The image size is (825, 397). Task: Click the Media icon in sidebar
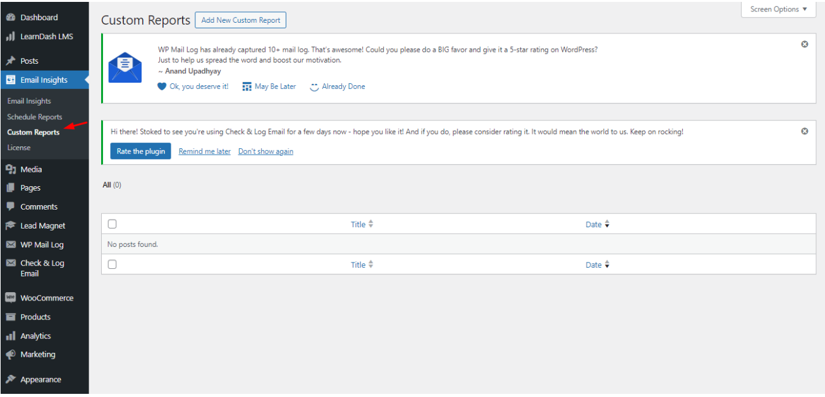tap(10, 169)
